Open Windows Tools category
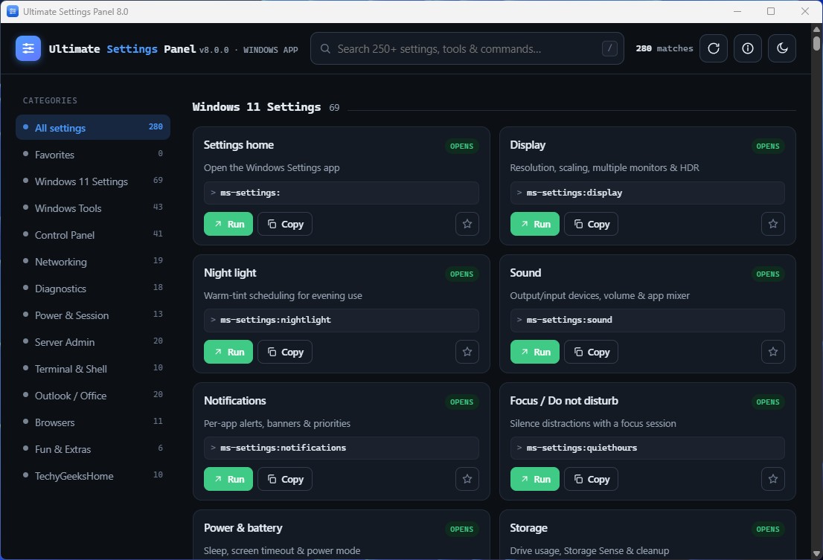823x560 pixels. pos(93,207)
